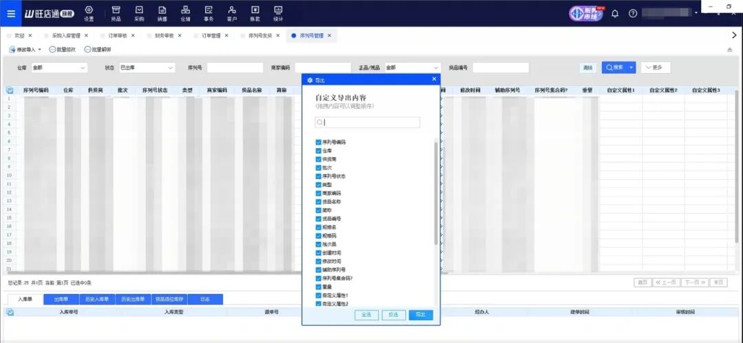Close the 序列号管理 tab
The height and width of the screenshot is (343, 743).
point(329,36)
